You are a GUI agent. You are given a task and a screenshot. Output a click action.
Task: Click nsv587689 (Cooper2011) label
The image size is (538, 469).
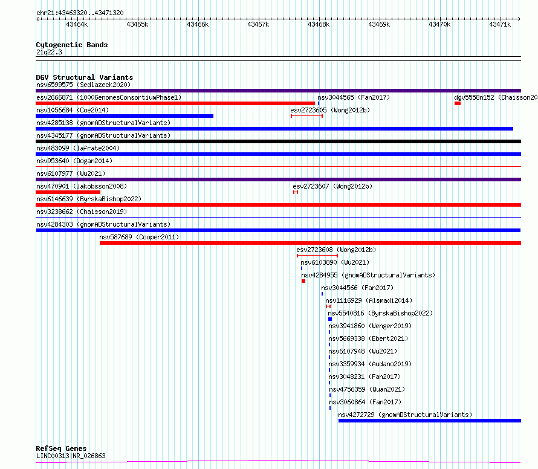pyautogui.click(x=139, y=237)
